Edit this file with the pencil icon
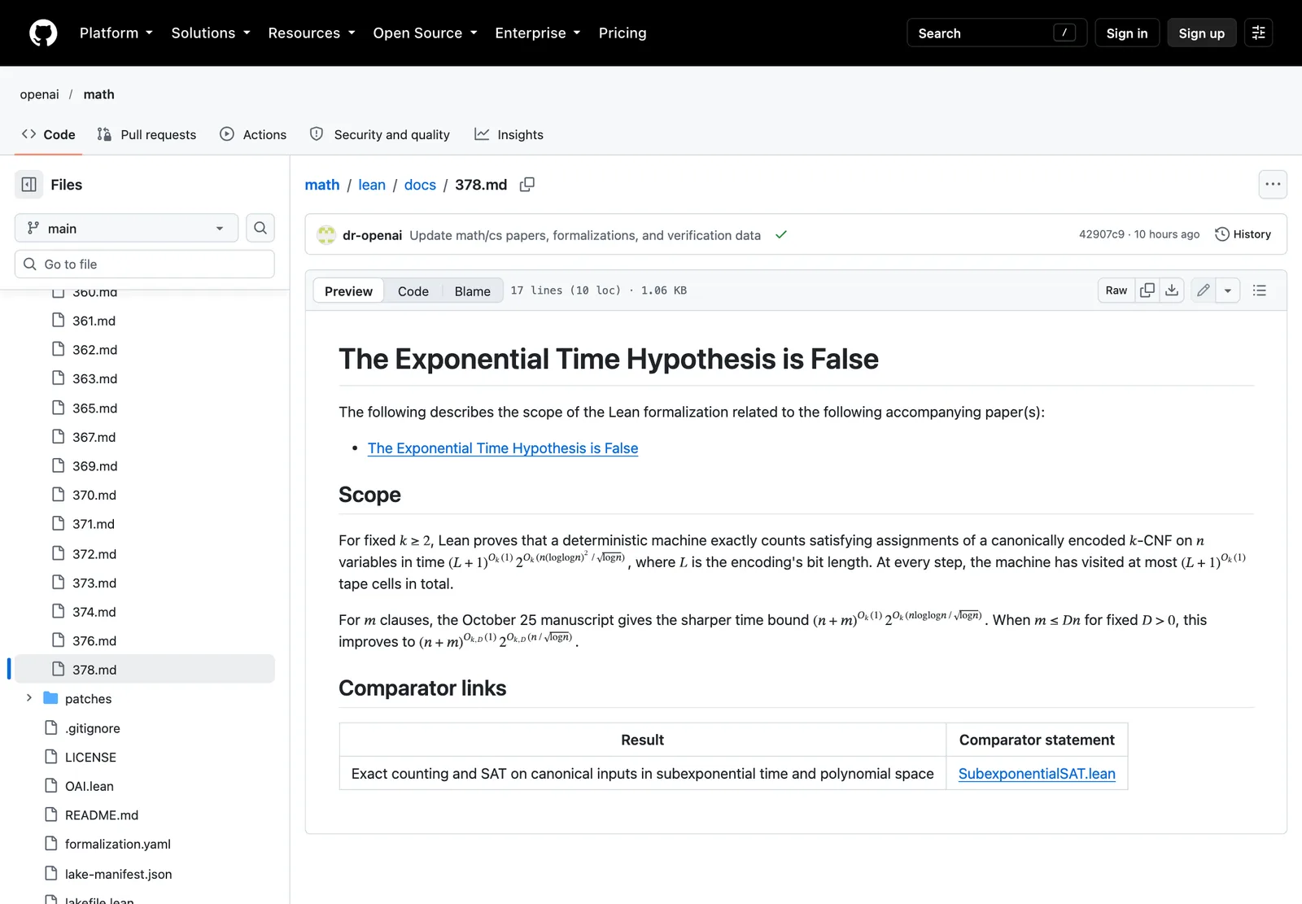Screen dimensions: 1302x904 coord(1204,290)
